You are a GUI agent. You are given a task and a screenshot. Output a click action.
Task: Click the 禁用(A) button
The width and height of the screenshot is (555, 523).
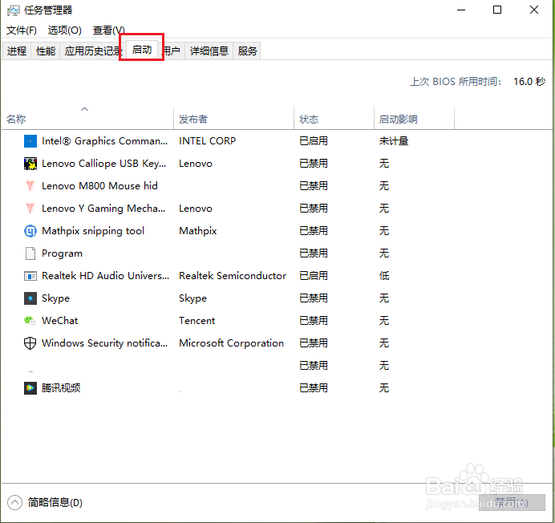[512, 502]
